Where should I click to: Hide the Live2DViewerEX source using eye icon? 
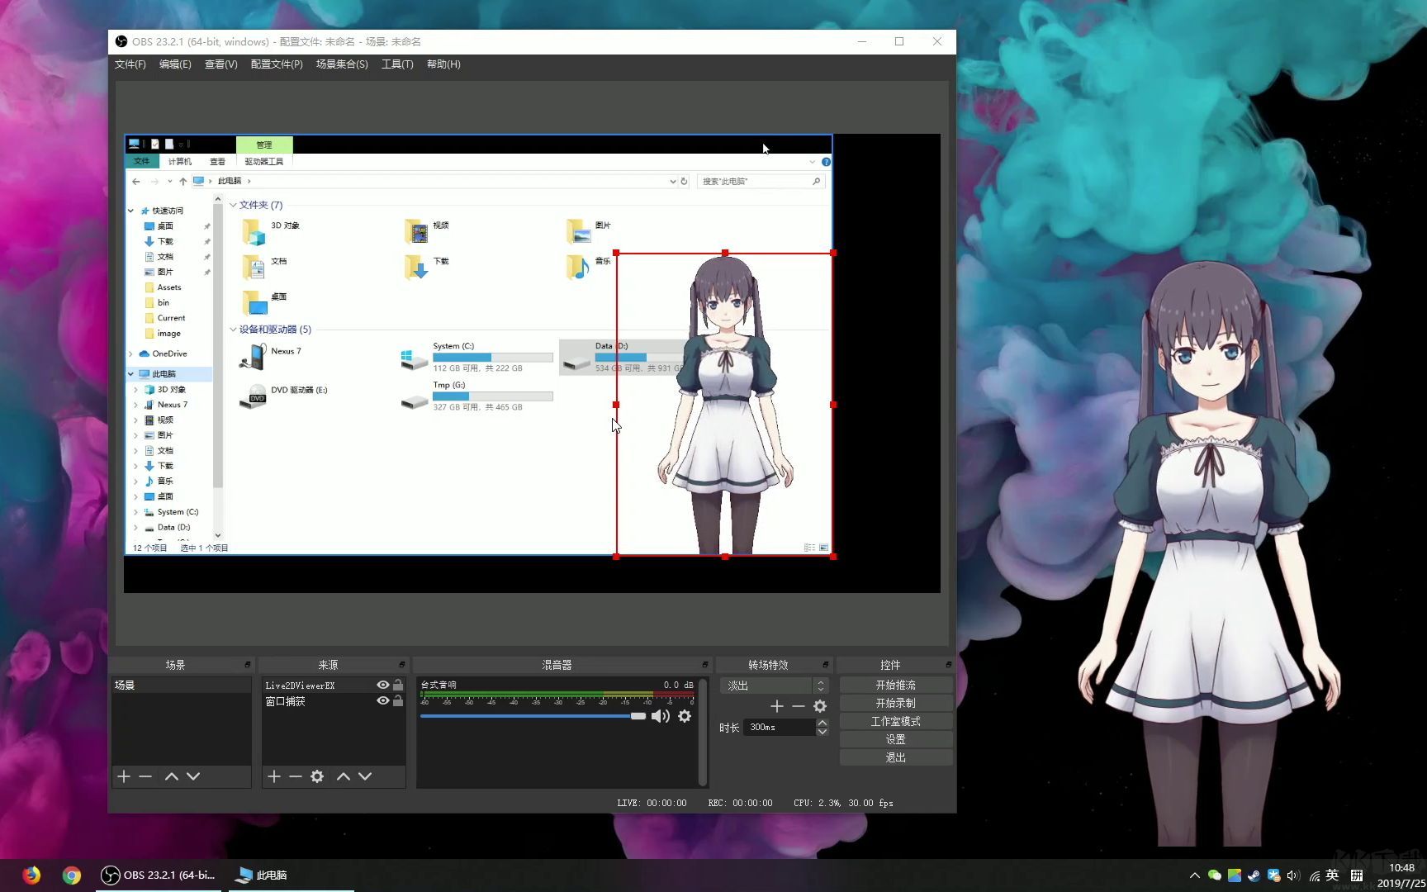coord(382,685)
